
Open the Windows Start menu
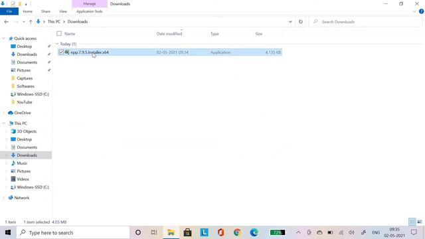[x=8, y=232]
